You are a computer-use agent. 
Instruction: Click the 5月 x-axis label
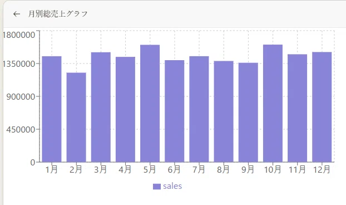click(x=150, y=170)
